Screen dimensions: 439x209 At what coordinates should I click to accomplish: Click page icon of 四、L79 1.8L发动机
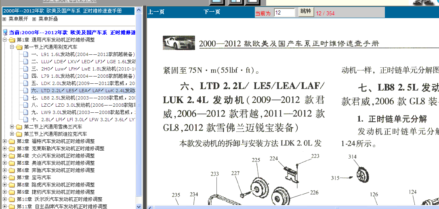point(26,76)
